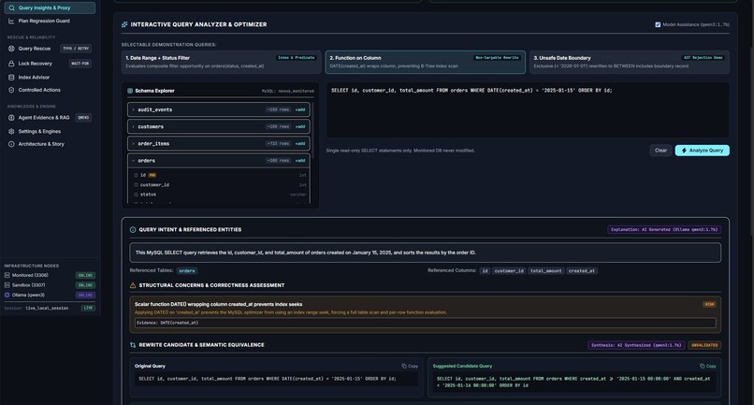Viewport: 754px width, 405px height.
Task: Click the Schema Explorer table icon
Action: (x=130, y=91)
